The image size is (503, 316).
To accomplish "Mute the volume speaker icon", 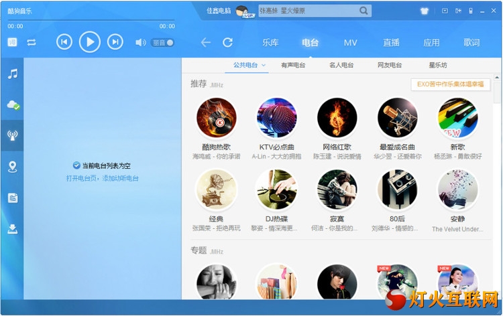I will click(141, 42).
